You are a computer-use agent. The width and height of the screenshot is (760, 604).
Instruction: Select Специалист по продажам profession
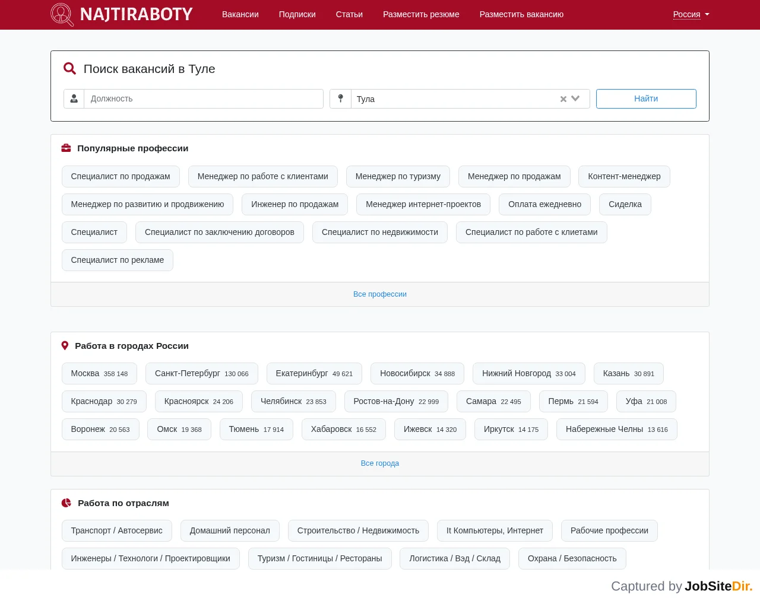[x=121, y=176]
